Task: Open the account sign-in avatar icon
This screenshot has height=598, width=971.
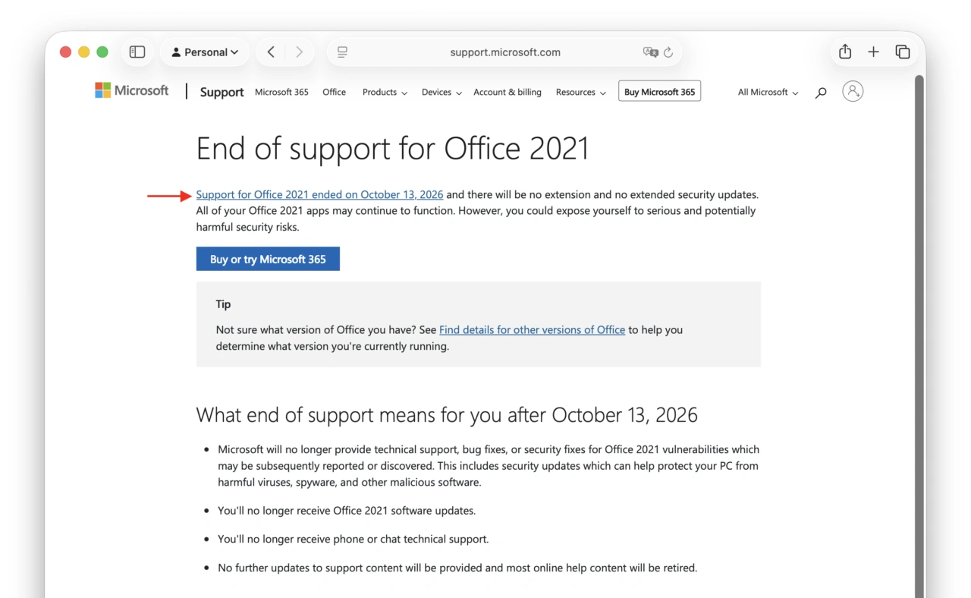Action: pos(853,92)
